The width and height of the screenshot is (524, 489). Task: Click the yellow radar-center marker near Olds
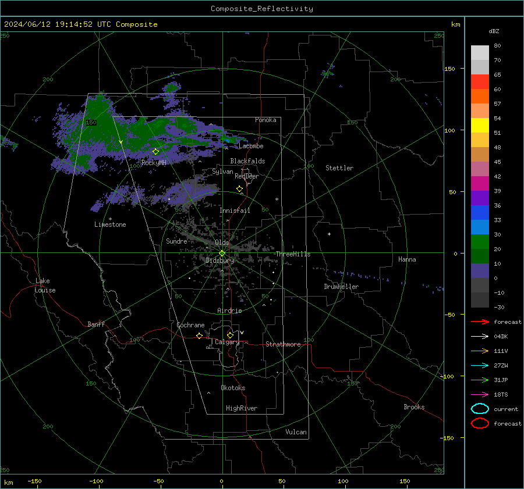point(222,254)
